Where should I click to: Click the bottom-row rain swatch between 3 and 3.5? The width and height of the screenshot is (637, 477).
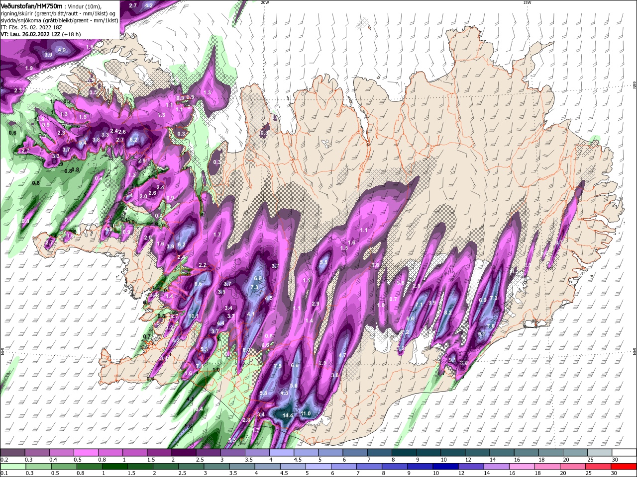[217, 467]
